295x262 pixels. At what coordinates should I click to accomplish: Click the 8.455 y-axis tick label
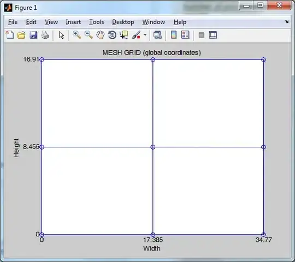[x=31, y=147]
